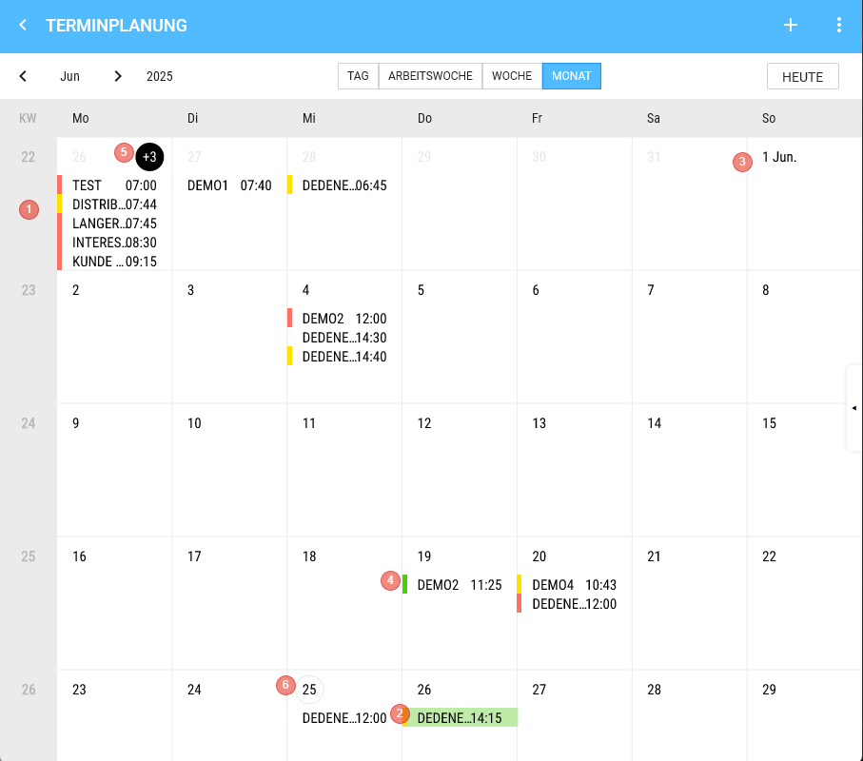Open the highlighted DEDENE... 14:15 appointment
The height and width of the screenshot is (761, 863).
[x=460, y=718]
